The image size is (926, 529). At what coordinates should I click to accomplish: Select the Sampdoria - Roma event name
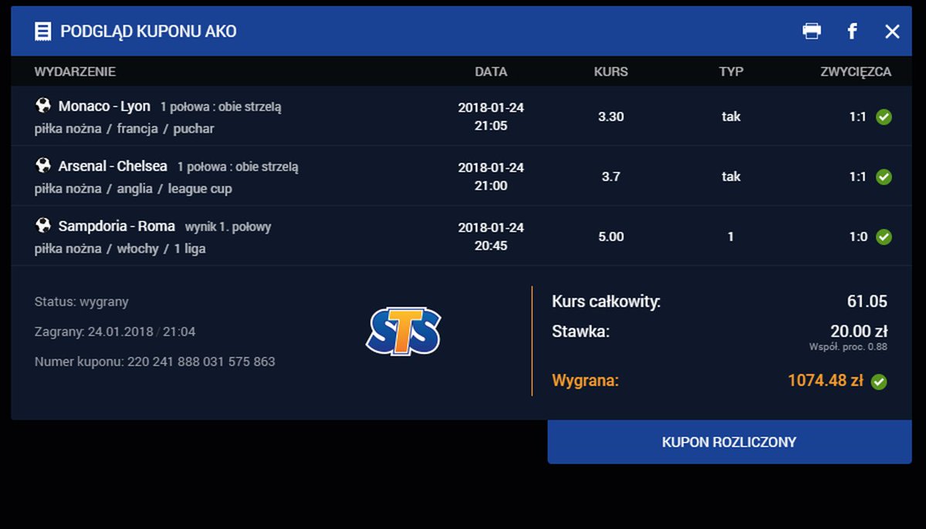[x=117, y=227]
